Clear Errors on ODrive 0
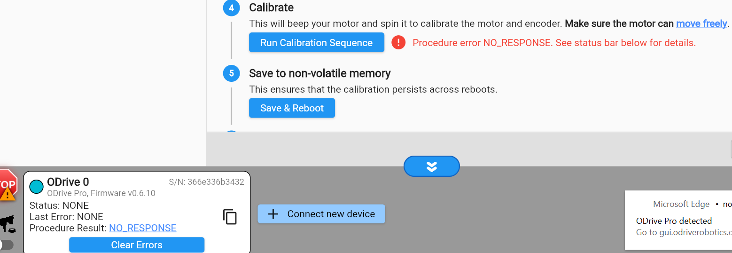 [137, 245]
